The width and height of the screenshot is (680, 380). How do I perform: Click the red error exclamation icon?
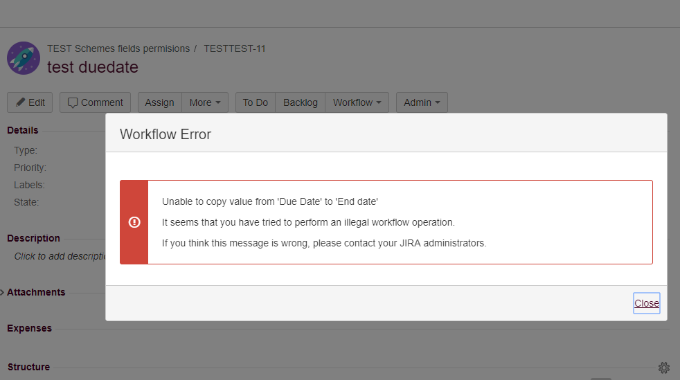134,222
